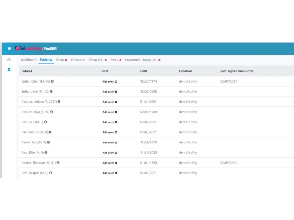The height and width of the screenshot is (220, 294).
Task: Close the Ethan tab with red X
Action: [66, 60]
